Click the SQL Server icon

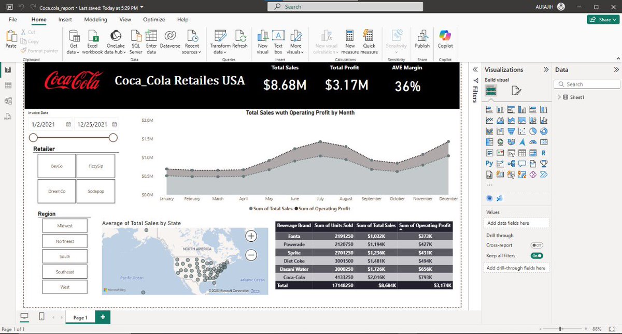(136, 36)
